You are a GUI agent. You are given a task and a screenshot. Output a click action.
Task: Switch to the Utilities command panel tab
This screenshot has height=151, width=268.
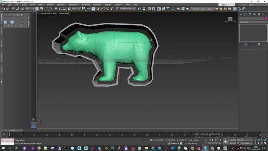click(263, 14)
